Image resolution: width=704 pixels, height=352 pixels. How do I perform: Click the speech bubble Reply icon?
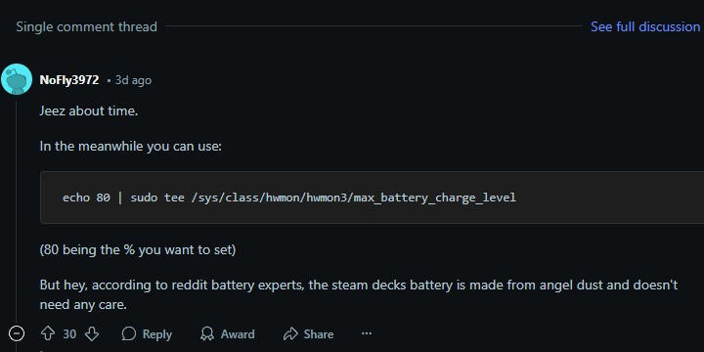click(129, 333)
